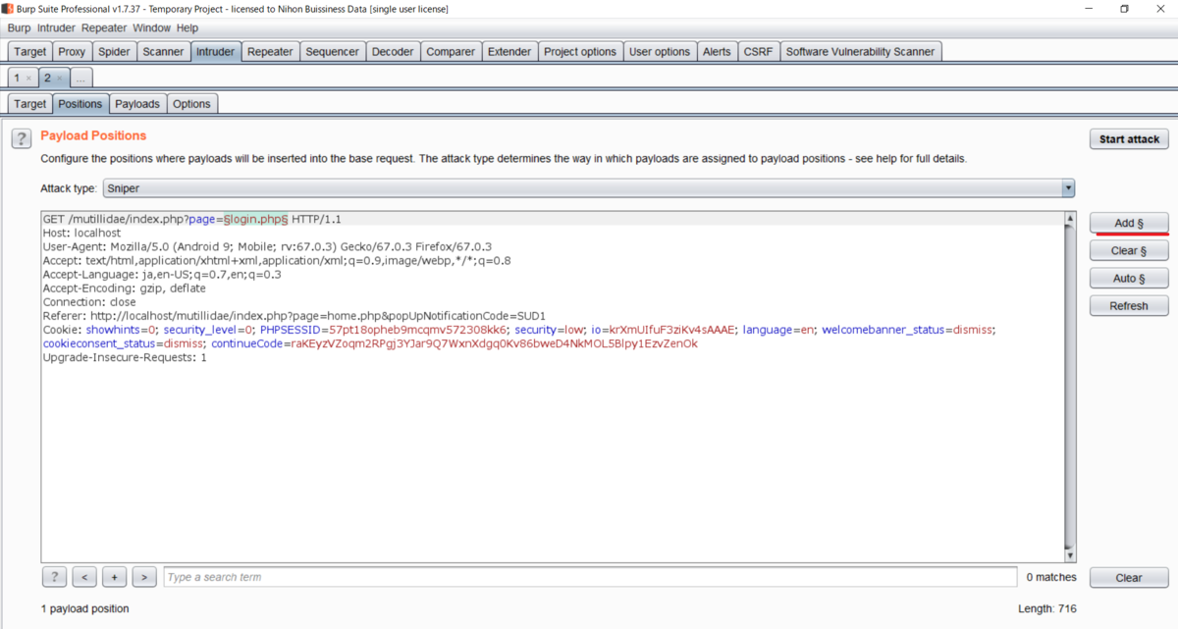The width and height of the screenshot is (1178, 629).
Task: Add a new Intruder tab with ellipsis
Action: [81, 78]
